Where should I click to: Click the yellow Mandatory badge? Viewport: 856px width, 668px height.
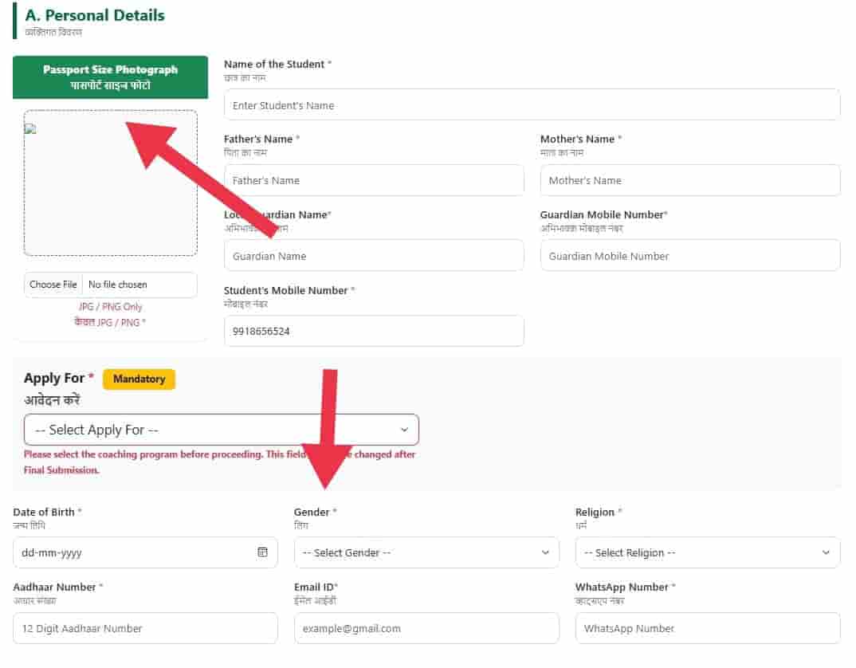click(139, 379)
